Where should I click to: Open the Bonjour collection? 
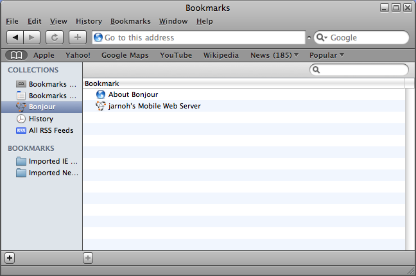42,107
